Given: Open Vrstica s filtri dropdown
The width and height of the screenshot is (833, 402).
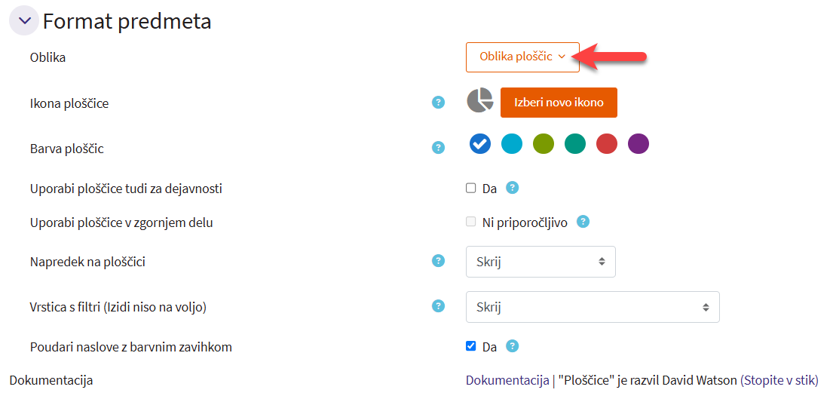Looking at the screenshot, I should click(x=593, y=307).
